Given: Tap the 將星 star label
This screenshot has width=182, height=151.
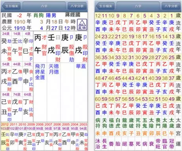Looking at the screenshot, I should (x=40, y=72).
